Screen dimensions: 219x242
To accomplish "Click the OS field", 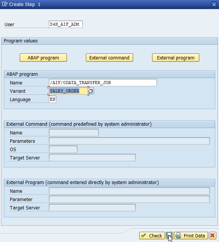I will 63,149.
